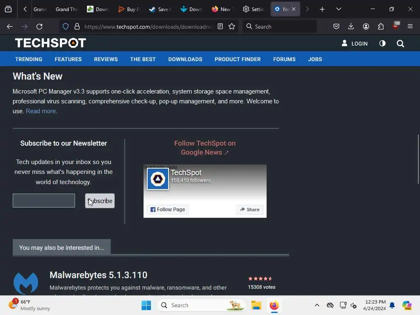Switch to the 'Grand The' tab
Screen dimensions: 420x315
click(66, 9)
